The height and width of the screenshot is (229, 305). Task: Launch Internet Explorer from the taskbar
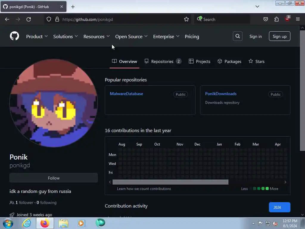27,223
